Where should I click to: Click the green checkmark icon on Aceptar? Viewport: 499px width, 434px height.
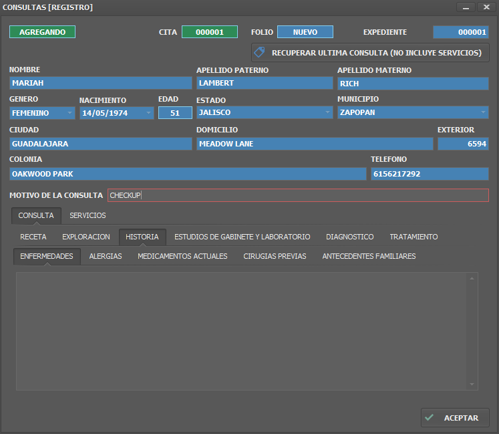(430, 417)
